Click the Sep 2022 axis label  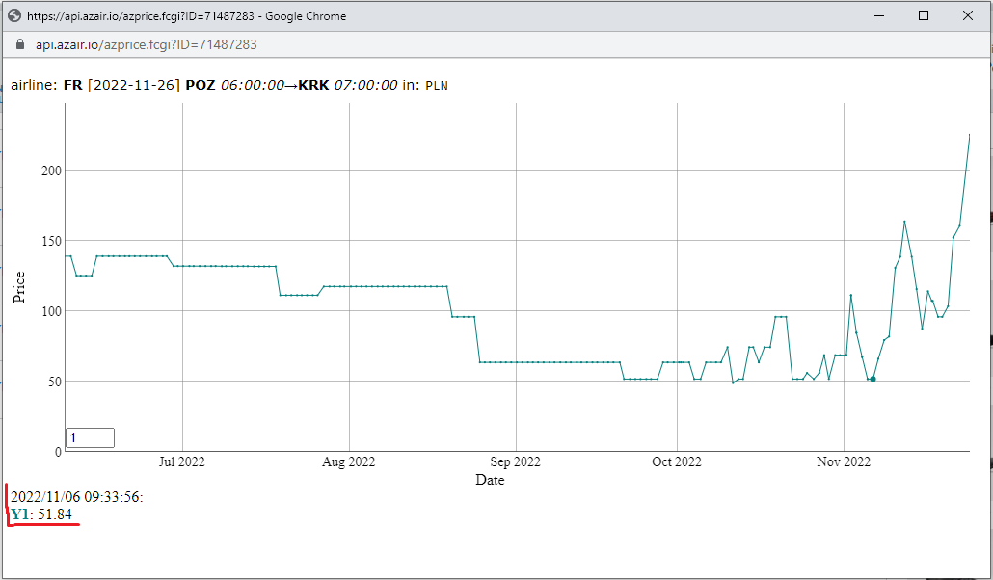[516, 461]
